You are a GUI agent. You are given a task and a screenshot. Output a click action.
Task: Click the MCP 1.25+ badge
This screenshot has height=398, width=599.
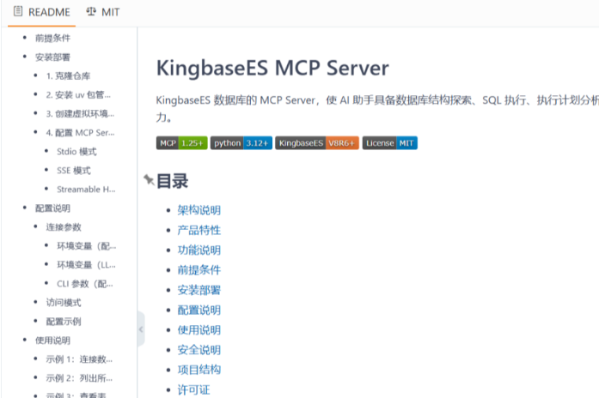pos(182,143)
